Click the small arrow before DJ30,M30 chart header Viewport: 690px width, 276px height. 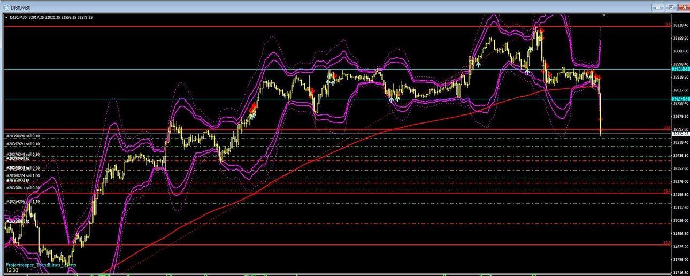6,17
